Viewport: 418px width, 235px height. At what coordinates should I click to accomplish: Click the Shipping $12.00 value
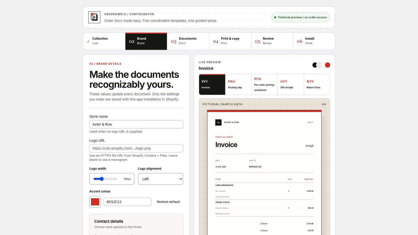pyautogui.click(x=311, y=231)
